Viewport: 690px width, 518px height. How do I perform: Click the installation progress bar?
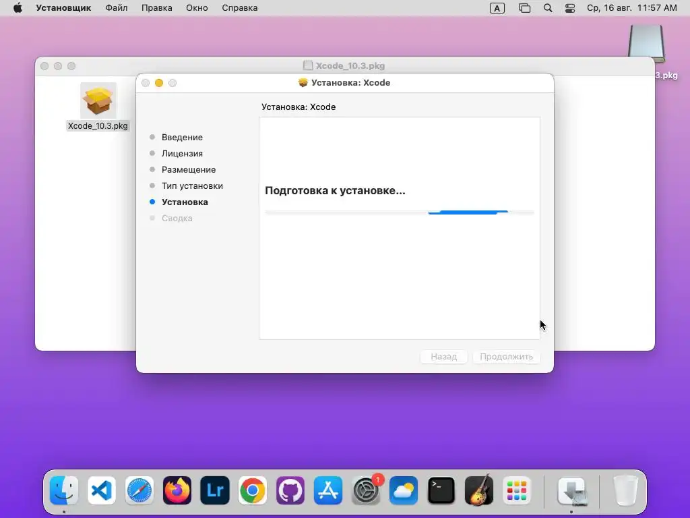pos(399,212)
